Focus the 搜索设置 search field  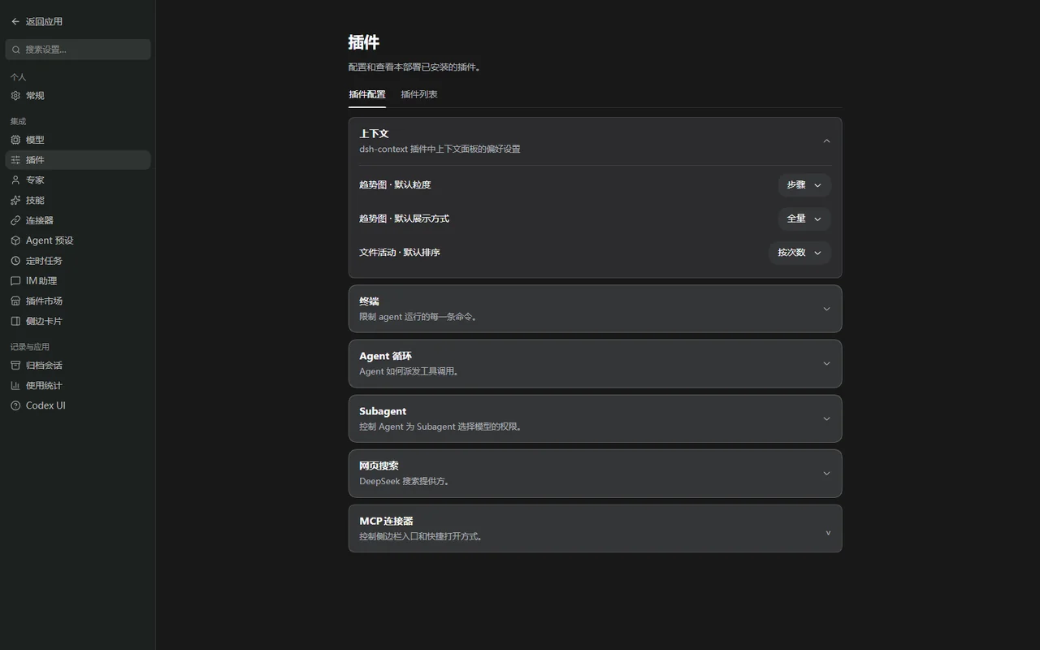click(78, 50)
